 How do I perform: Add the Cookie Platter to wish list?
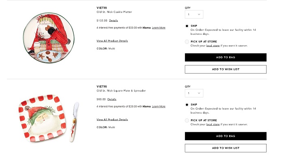(226, 69)
